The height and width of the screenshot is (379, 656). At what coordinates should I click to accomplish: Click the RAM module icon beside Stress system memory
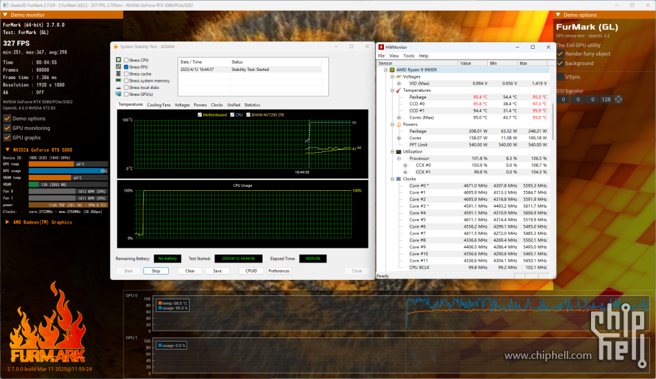point(119,80)
